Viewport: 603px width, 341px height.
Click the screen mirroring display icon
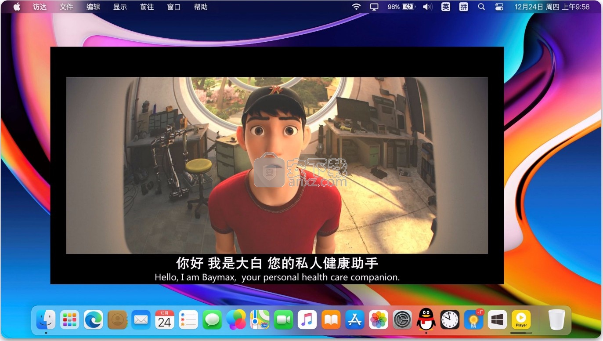tap(374, 7)
